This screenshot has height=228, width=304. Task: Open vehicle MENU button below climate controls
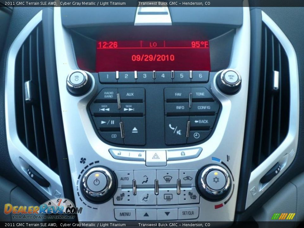[125, 214]
